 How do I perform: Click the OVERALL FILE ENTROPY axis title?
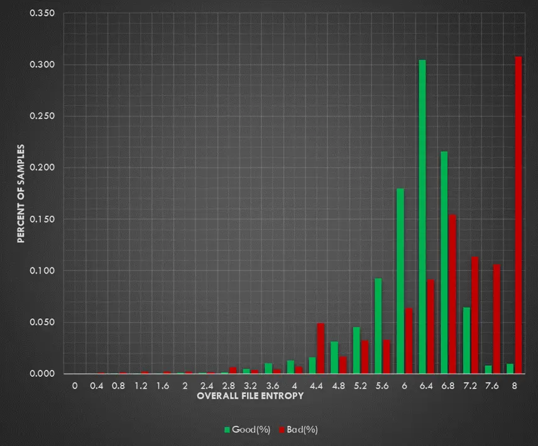250,396
